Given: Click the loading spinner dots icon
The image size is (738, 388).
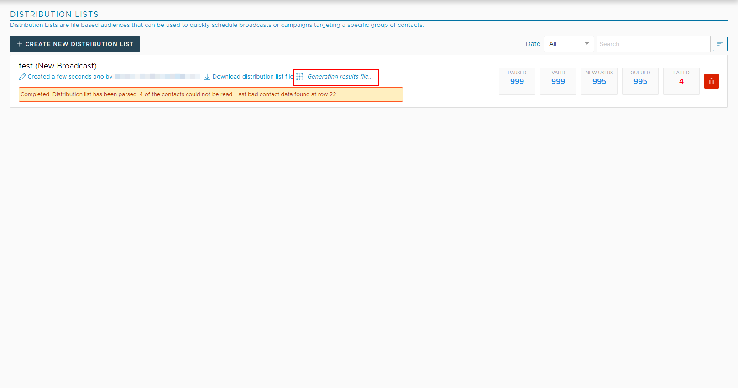Looking at the screenshot, I should (x=299, y=77).
